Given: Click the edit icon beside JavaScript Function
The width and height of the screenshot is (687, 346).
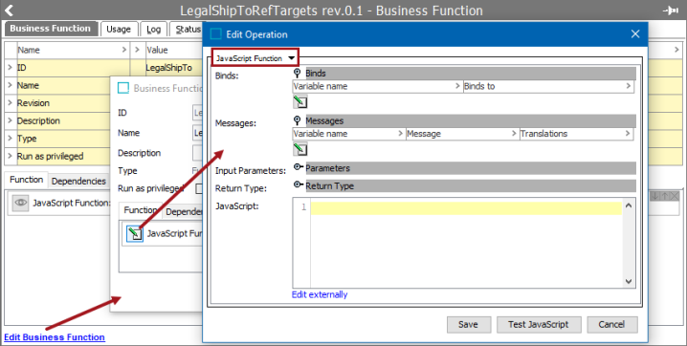Looking at the screenshot, I should [135, 233].
